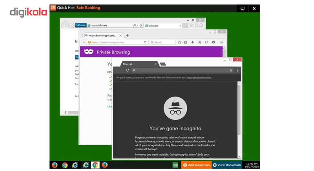Screen dimensions: 314x171
Task: Select the InPrivate tab in Internet Explorer
Action: pyautogui.click(x=163, y=26)
